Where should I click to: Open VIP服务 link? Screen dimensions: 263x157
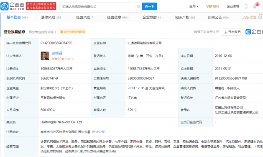pyautogui.click(x=212, y=6)
